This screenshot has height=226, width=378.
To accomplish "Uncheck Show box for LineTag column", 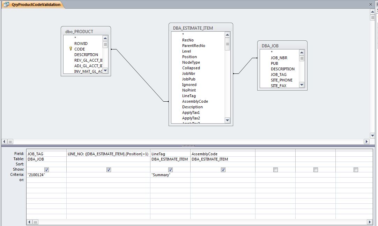I will pyautogui.click(x=170, y=170).
